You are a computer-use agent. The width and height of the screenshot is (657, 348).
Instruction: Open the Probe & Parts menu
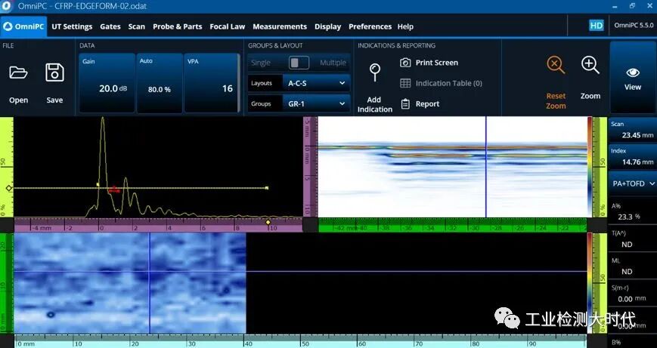[177, 26]
